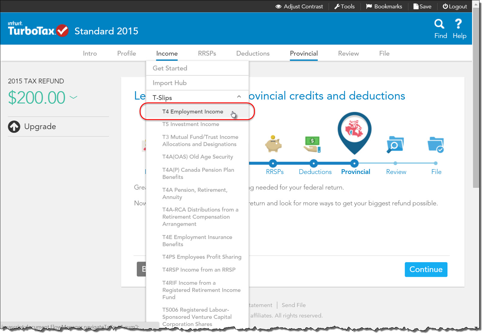Click Provincial label under progress bar
Screen dimensions: 484x336
[x=356, y=172]
